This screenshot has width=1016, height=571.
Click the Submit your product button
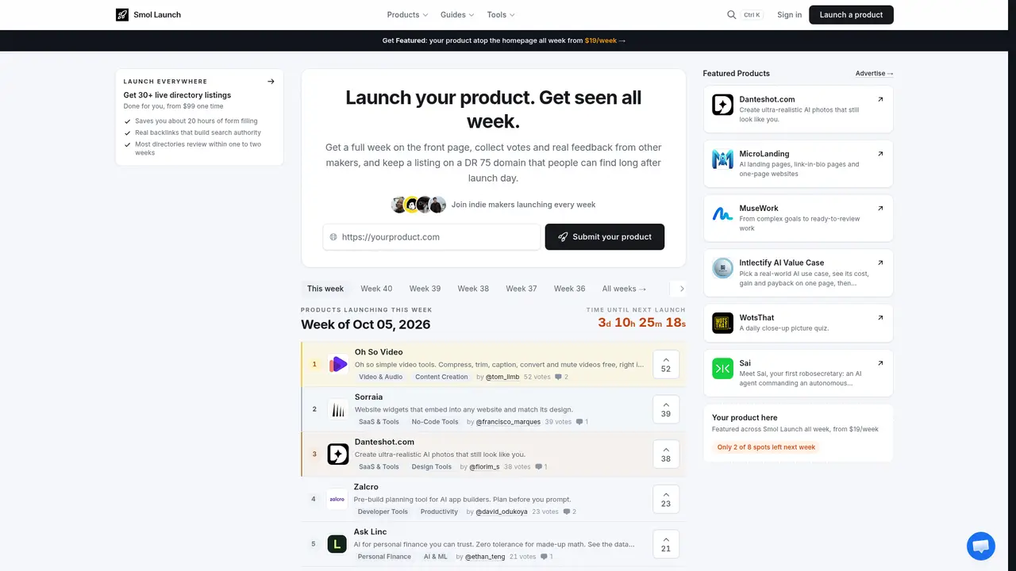tap(605, 236)
